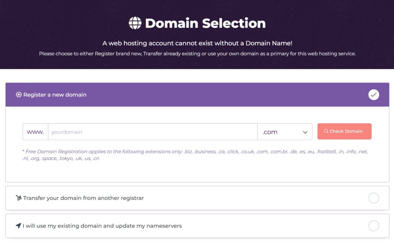
Task: Click the cart icon next to Transfer your domain
Action: tap(18, 198)
